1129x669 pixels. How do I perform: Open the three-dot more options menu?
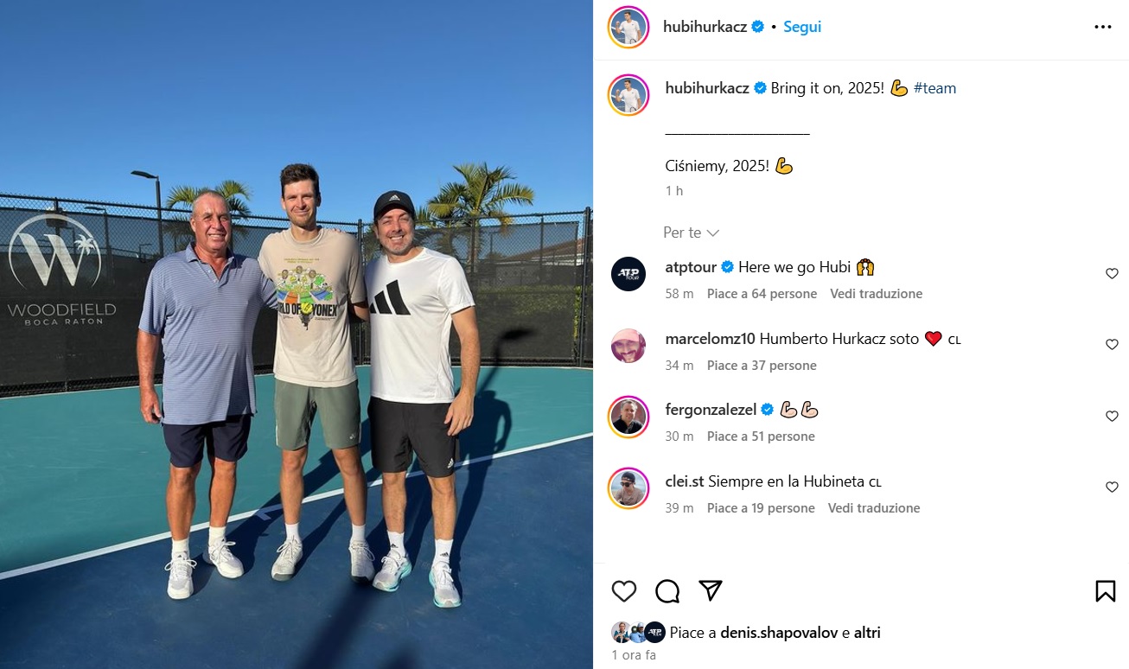click(1103, 27)
